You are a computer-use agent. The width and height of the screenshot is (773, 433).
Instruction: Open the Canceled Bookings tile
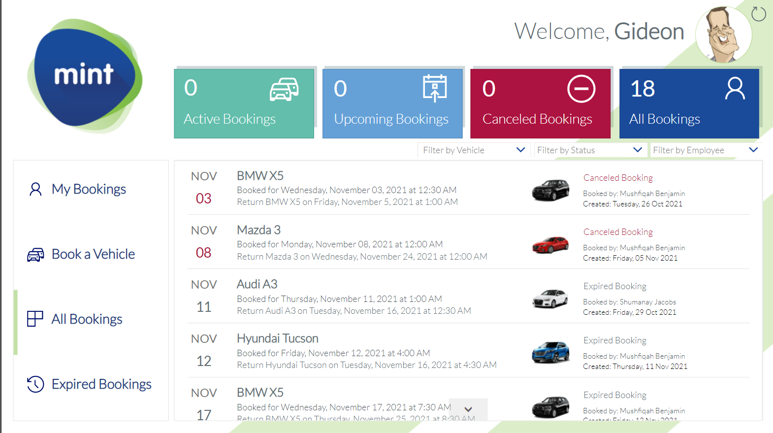pos(541,103)
